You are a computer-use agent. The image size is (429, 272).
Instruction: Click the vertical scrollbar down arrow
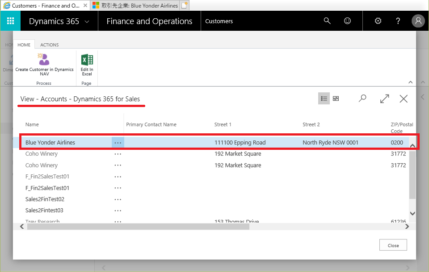pos(412,214)
